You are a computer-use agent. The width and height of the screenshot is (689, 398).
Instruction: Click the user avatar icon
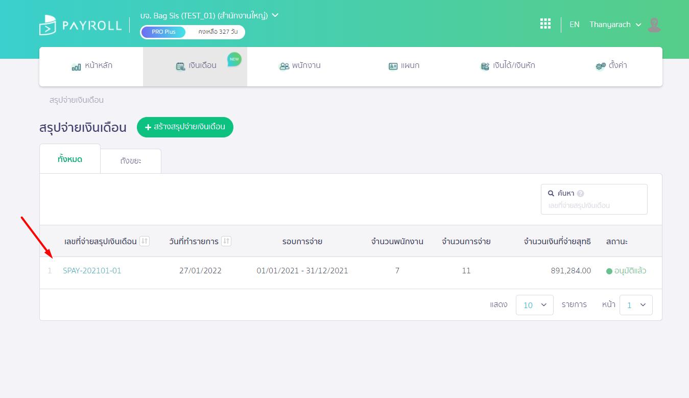(654, 25)
